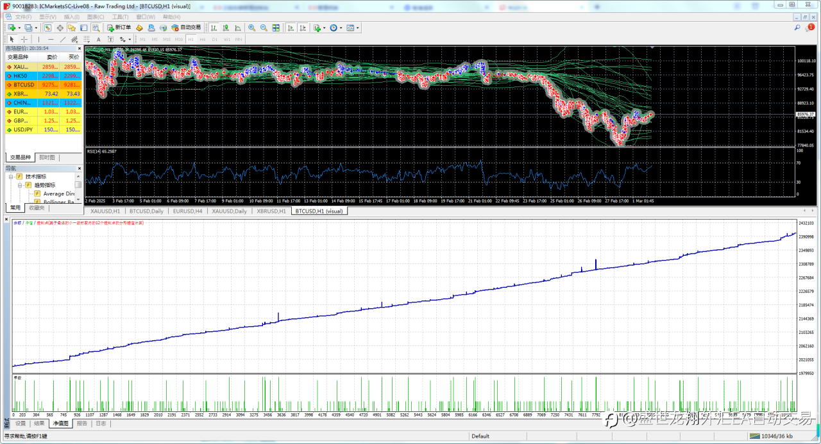This screenshot has height=444, width=821.
Task: Collapse the 趋势指标 tree node
Action: (x=20, y=185)
